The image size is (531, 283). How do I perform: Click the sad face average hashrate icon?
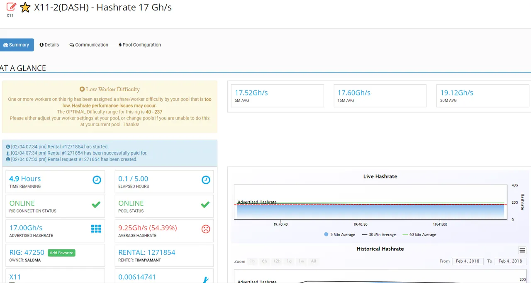(205, 229)
